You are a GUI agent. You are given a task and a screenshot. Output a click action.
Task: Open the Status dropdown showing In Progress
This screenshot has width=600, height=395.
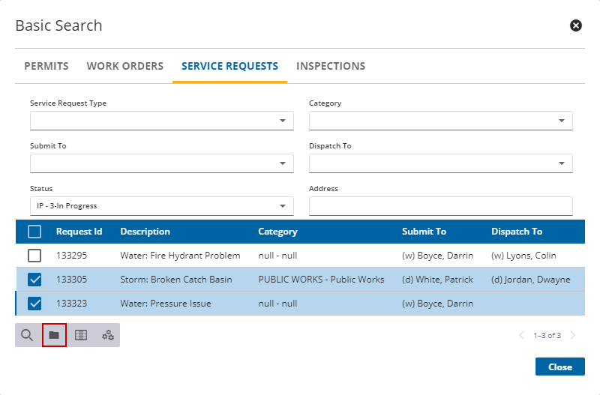[161, 206]
